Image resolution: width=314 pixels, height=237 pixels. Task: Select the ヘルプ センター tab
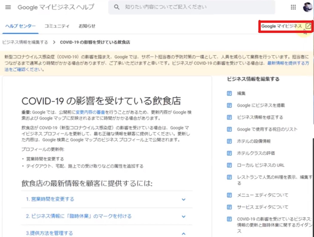[x=20, y=26]
